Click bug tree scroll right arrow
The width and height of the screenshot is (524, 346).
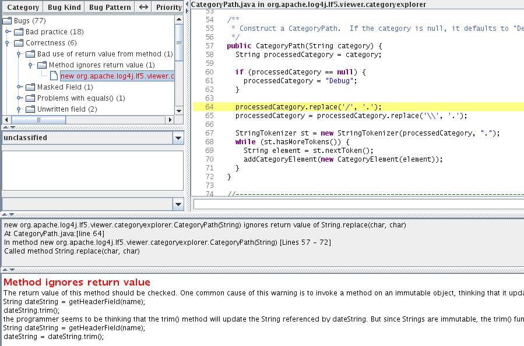(x=170, y=120)
